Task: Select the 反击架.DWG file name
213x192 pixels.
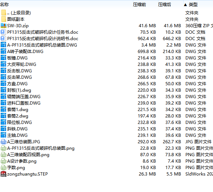Action: point(19,77)
